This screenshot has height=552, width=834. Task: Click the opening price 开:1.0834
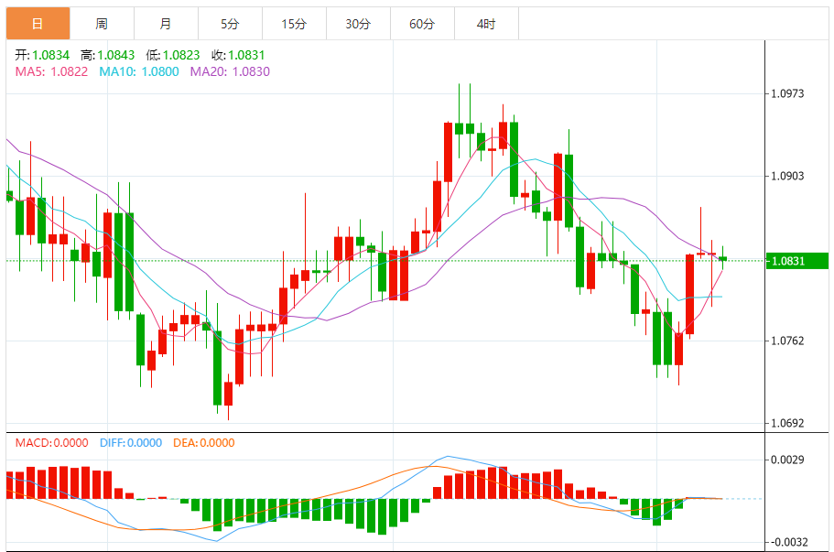[x=42, y=55]
